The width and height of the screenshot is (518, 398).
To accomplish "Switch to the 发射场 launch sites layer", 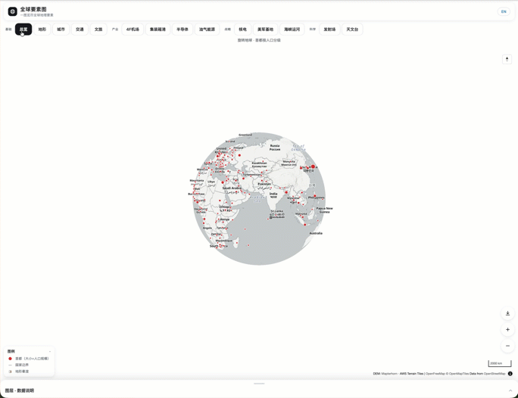I will click(x=329, y=30).
